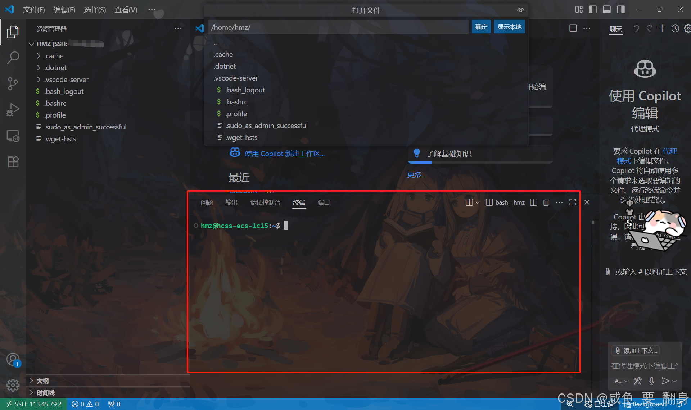This screenshot has height=410, width=691.
Task: Click the 确定 button in open file dialog
Action: click(481, 27)
